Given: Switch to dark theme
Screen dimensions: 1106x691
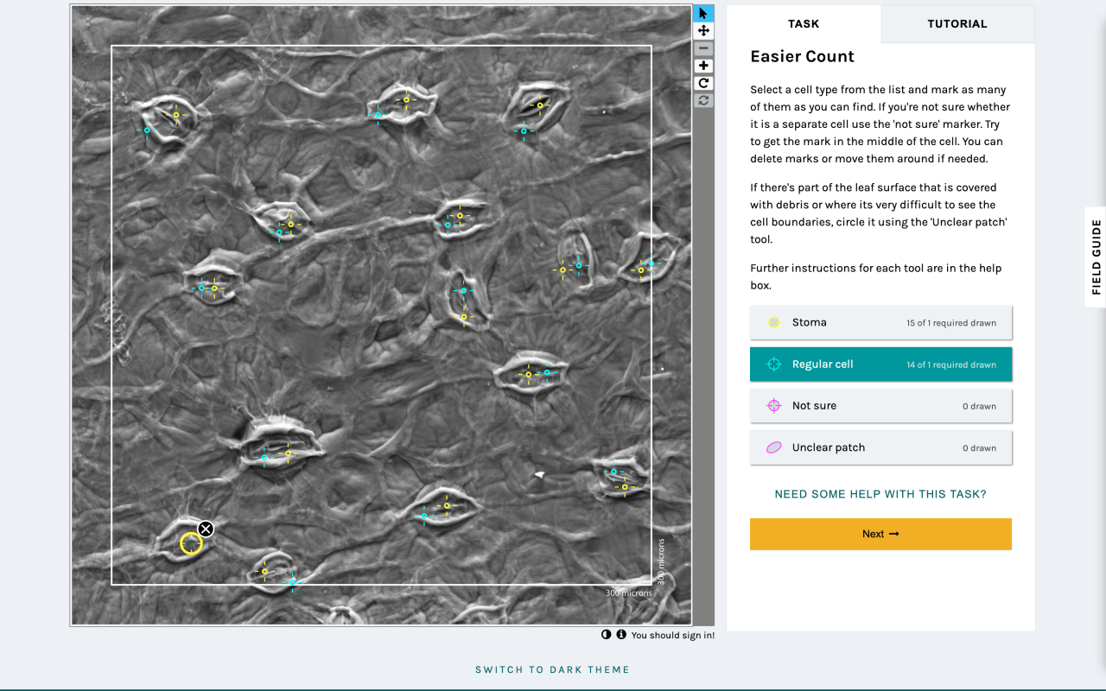Looking at the screenshot, I should pos(552,669).
